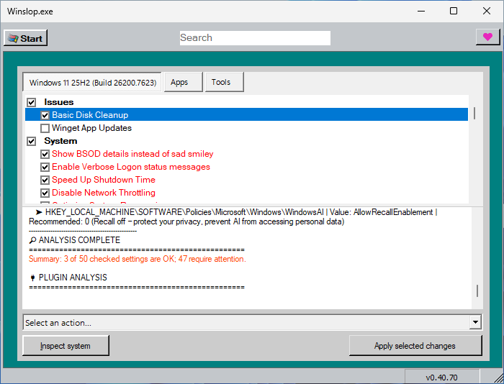Switch to the Apps tab
The image size is (504, 384).
pos(179,82)
